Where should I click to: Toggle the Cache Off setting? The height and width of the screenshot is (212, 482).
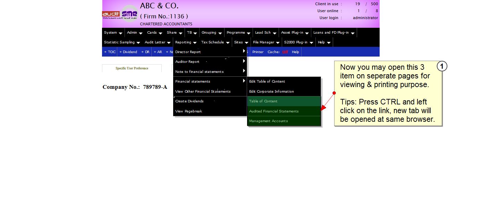pos(285,52)
